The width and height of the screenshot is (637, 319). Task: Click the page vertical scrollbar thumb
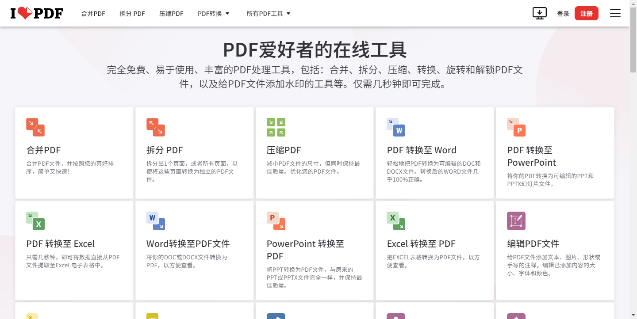point(633,39)
